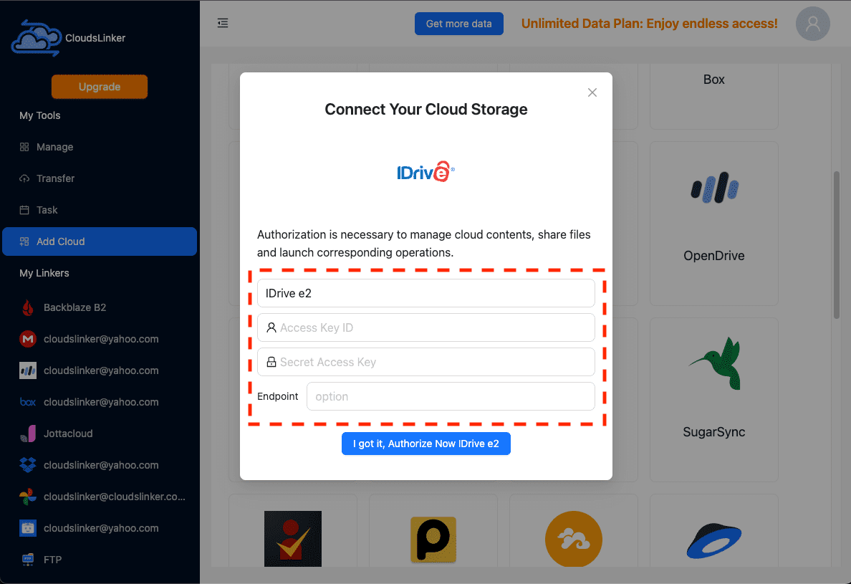Viewport: 851px width, 584px height.
Task: Click the FTP icon in sidebar
Action: [x=28, y=560]
